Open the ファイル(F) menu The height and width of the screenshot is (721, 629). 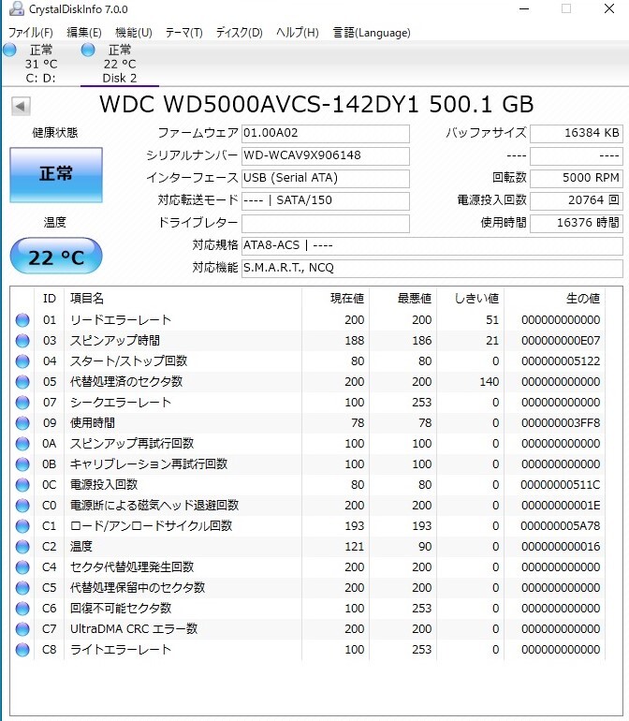(31, 33)
